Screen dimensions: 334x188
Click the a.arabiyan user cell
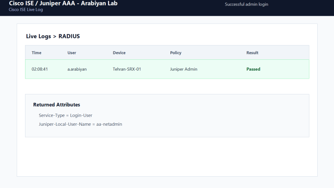[77, 69]
